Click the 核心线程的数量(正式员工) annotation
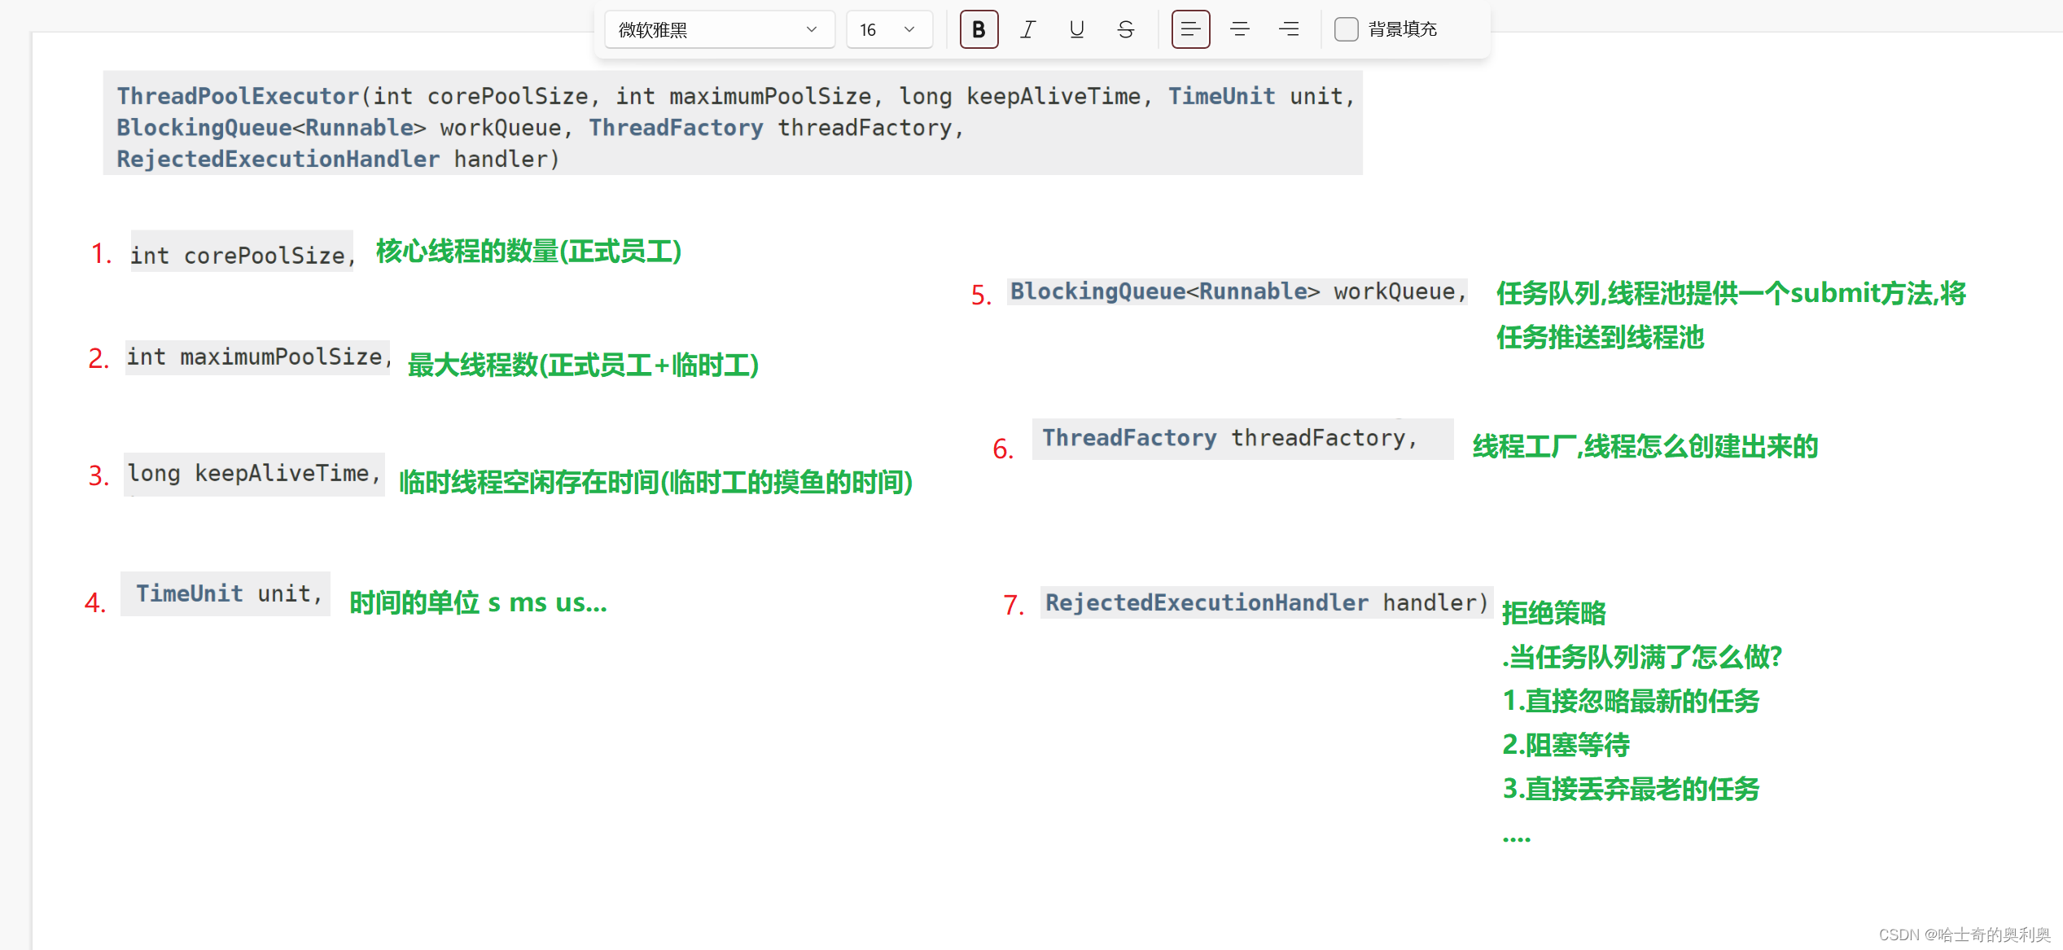Image resolution: width=2063 pixels, height=950 pixels. click(528, 252)
